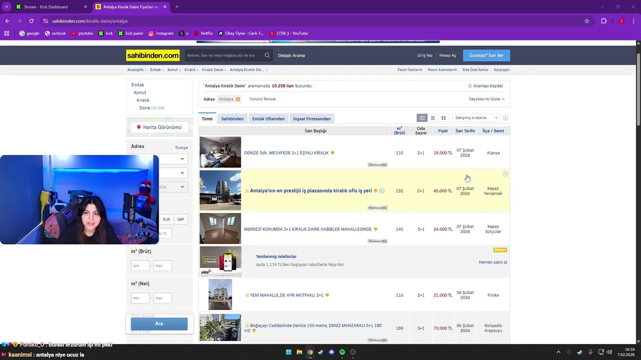Open a new browser tab
This screenshot has height=360, width=641.
click(x=177, y=7)
